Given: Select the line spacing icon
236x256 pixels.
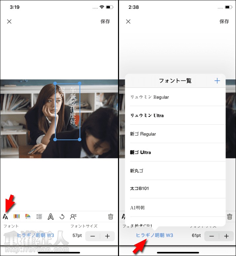Looking at the screenshot, I should click(x=39, y=217).
